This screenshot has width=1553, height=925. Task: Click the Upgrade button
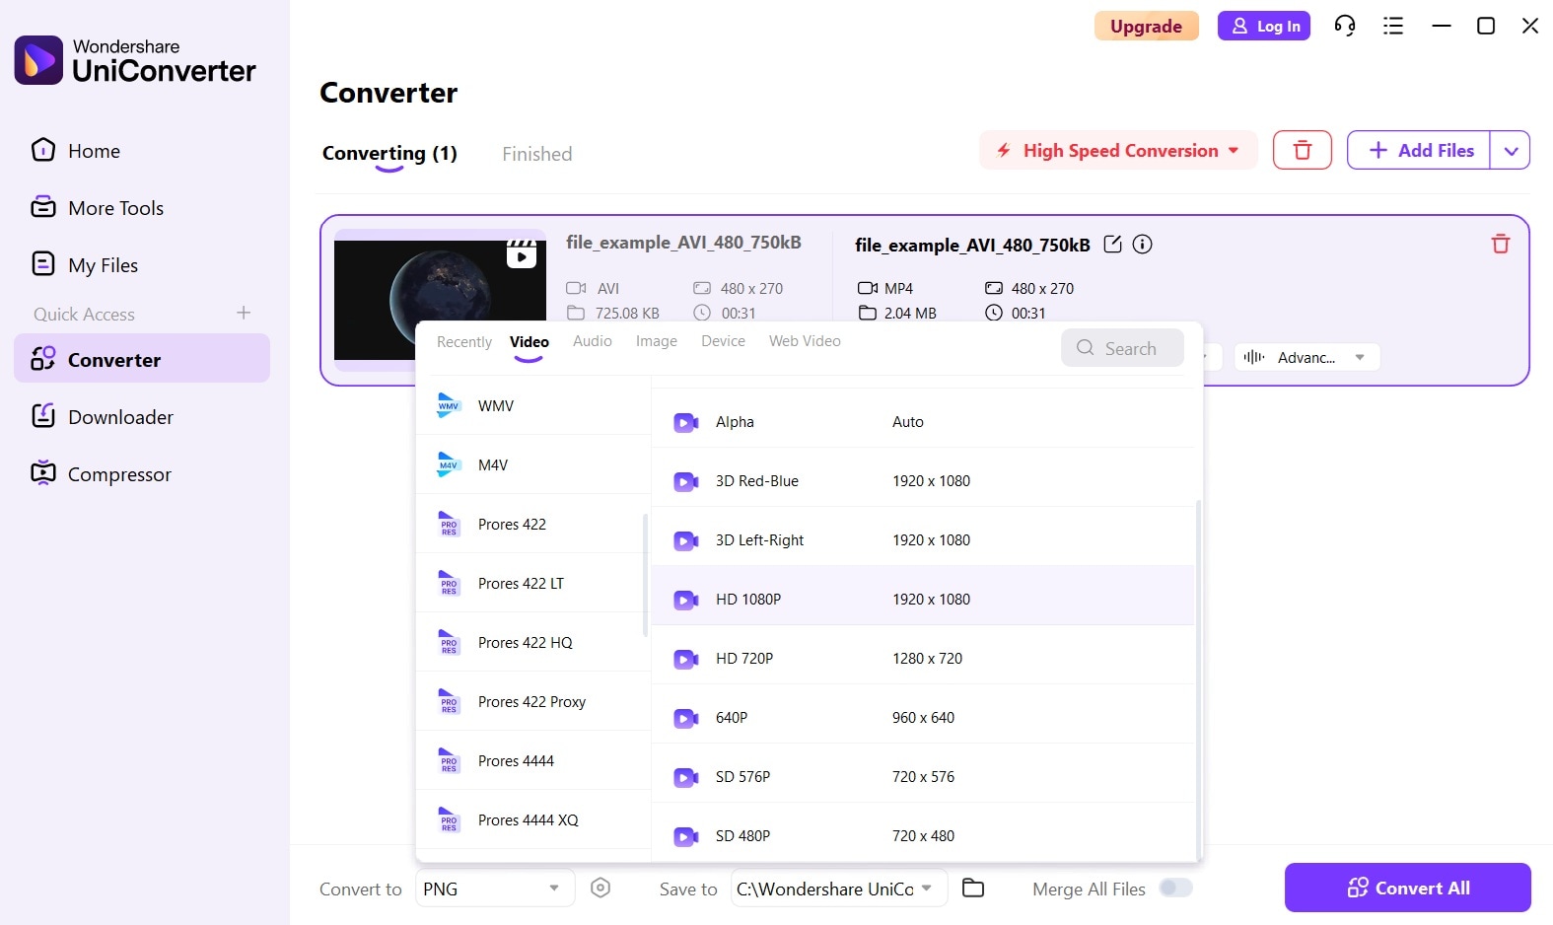point(1146,26)
